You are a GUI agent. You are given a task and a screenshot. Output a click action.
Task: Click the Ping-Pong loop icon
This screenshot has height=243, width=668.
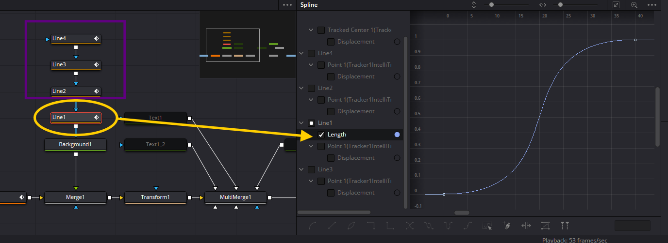click(x=448, y=226)
